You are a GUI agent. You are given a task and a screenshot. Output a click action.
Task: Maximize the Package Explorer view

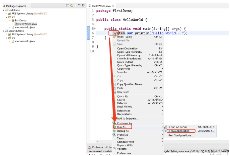(x=83, y=5)
